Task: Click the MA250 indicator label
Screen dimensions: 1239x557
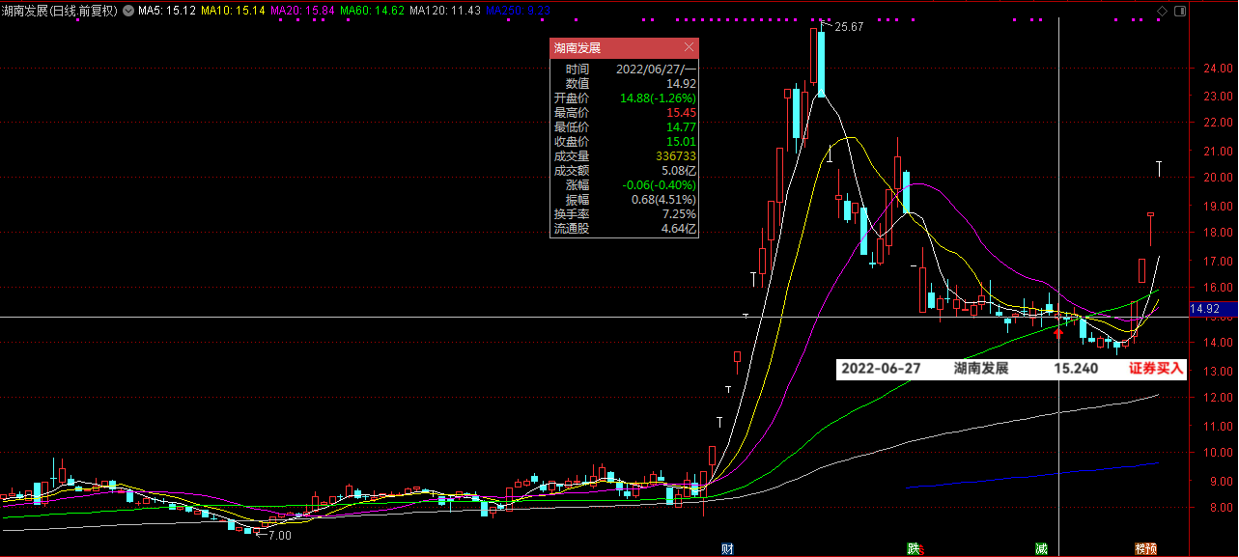Action: 519,11
